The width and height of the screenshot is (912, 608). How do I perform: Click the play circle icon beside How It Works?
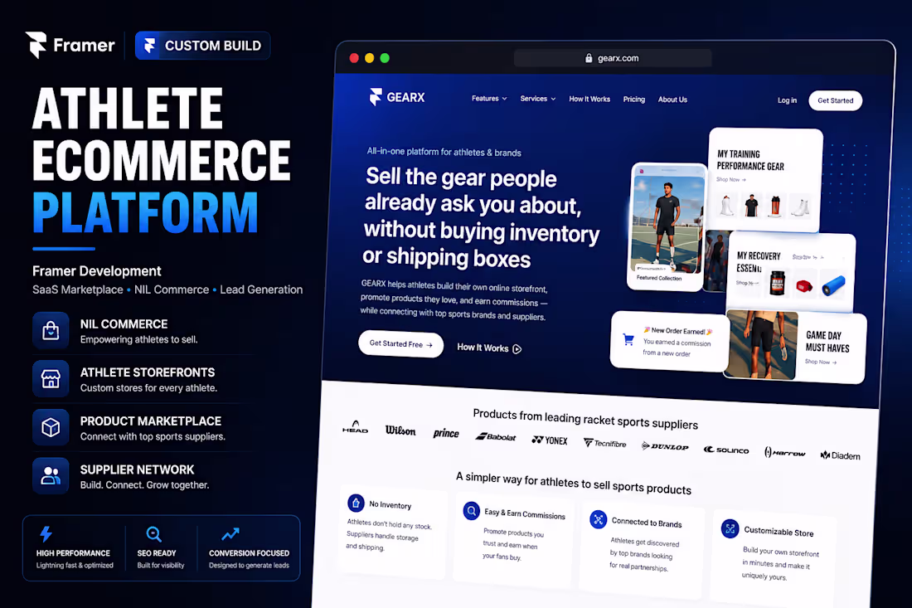pyautogui.click(x=517, y=349)
